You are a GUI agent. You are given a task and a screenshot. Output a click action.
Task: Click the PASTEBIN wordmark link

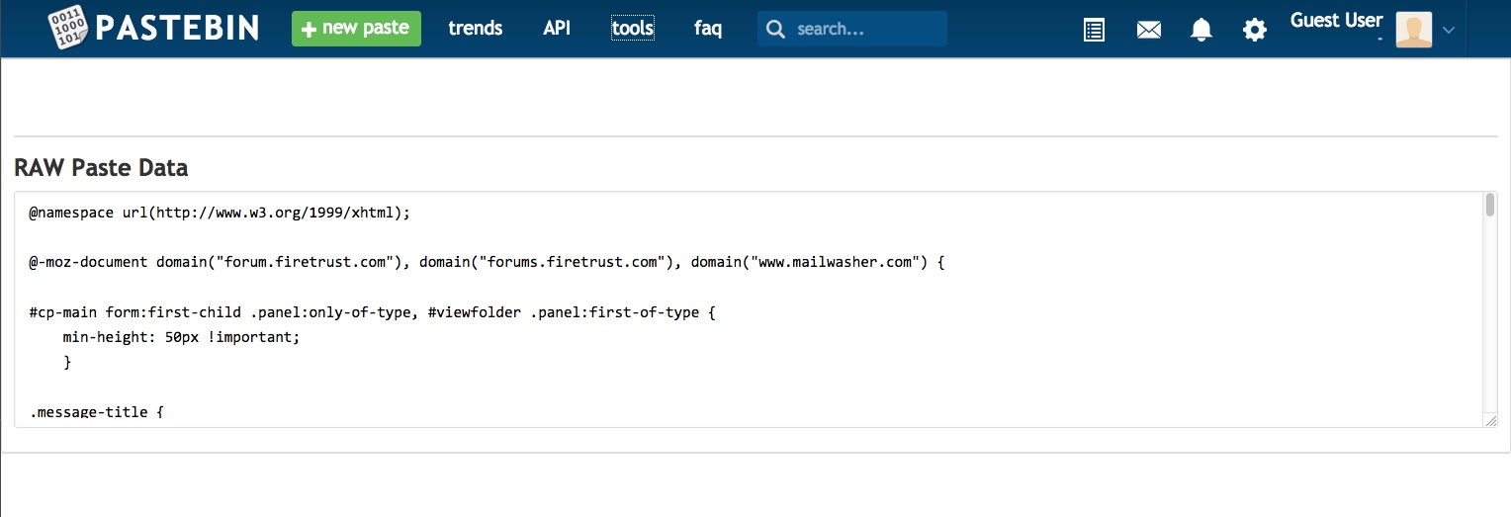(177, 28)
